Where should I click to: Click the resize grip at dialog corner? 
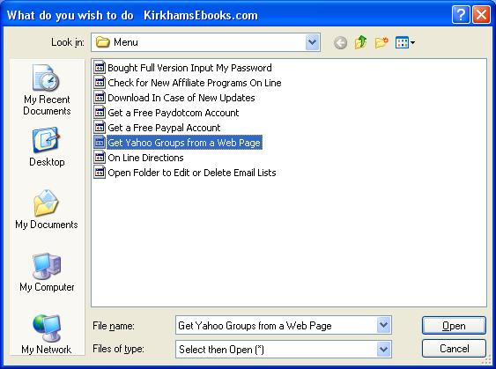tap(486, 360)
